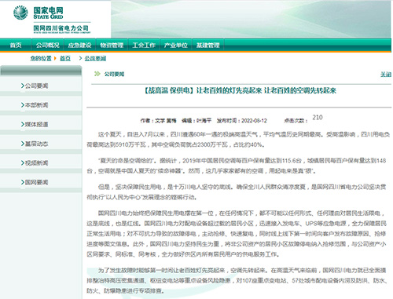Image resolution: width=393 pixels, height=299 pixels.
Task: Click the 关闭 close link
Action: pos(386,75)
